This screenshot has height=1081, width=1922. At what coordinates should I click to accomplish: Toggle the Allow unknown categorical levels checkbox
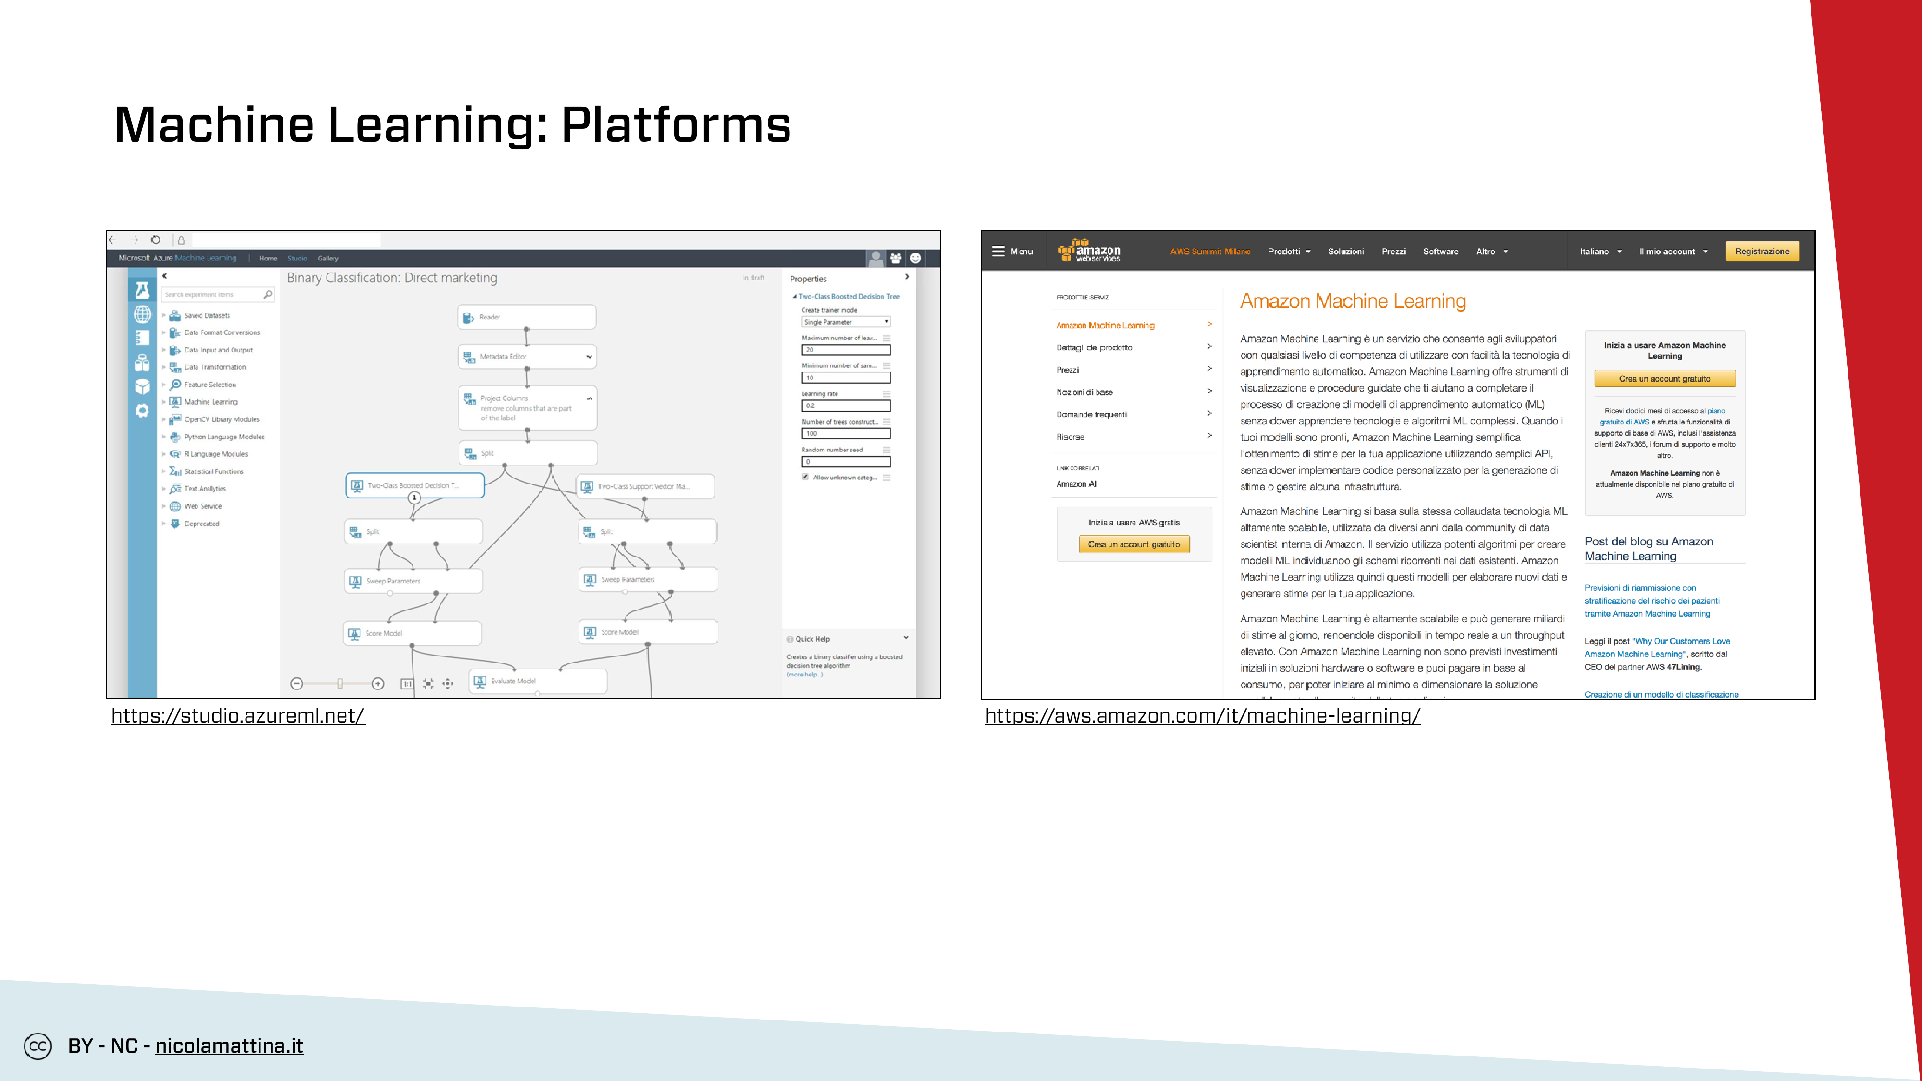[x=805, y=477]
